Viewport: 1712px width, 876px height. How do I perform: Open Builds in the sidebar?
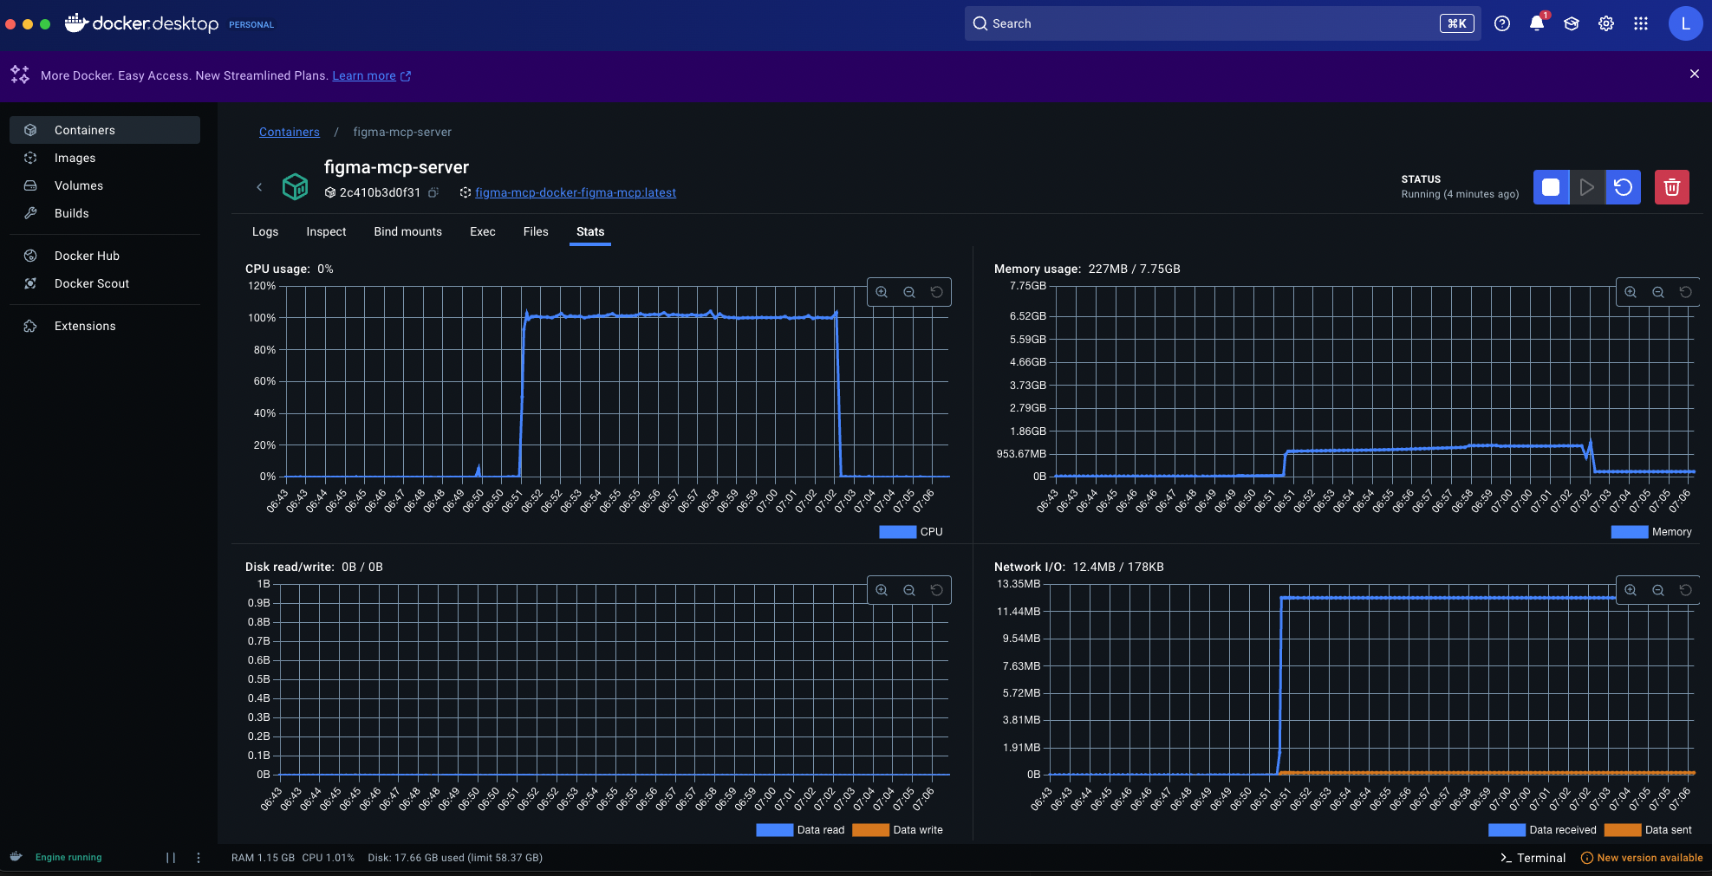pos(105,213)
